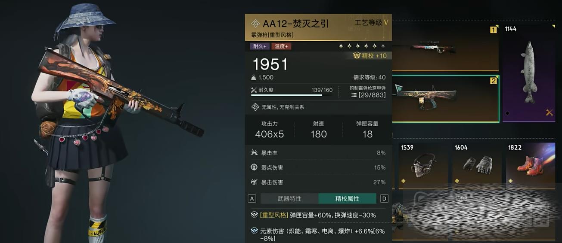This screenshot has width=562, height=243.
Task: Click the 耐久+ tag
Action: (259, 46)
